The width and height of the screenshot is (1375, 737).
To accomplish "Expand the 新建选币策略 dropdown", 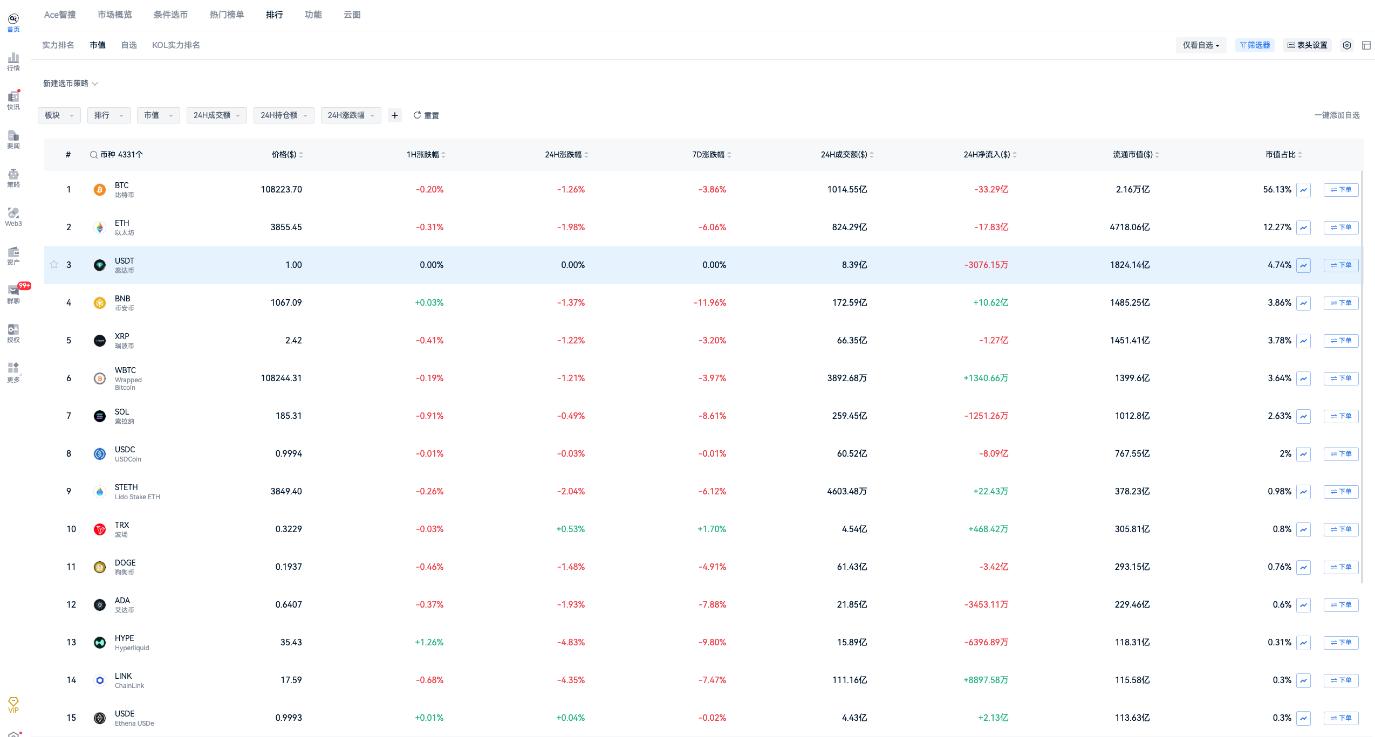I will (x=70, y=84).
